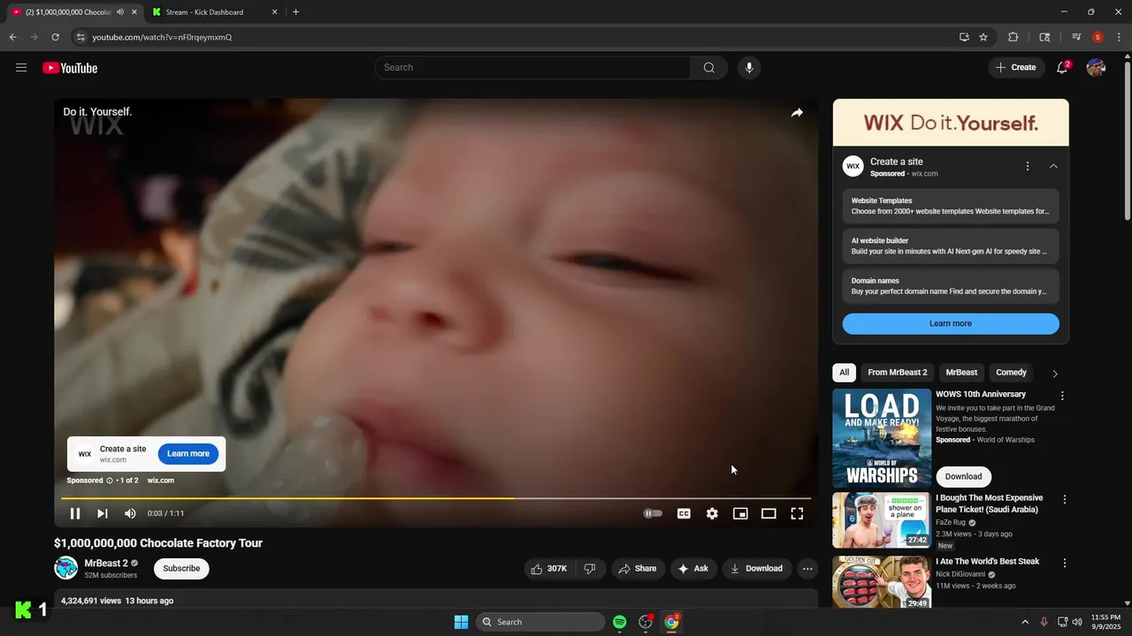This screenshot has height=636, width=1132.
Task: Open the YouTube hamburger guide menu
Action: 21,68
